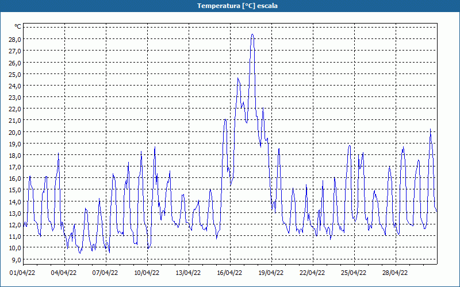Select the 12,0 axis value
460x287 pixels.
pos(15,224)
